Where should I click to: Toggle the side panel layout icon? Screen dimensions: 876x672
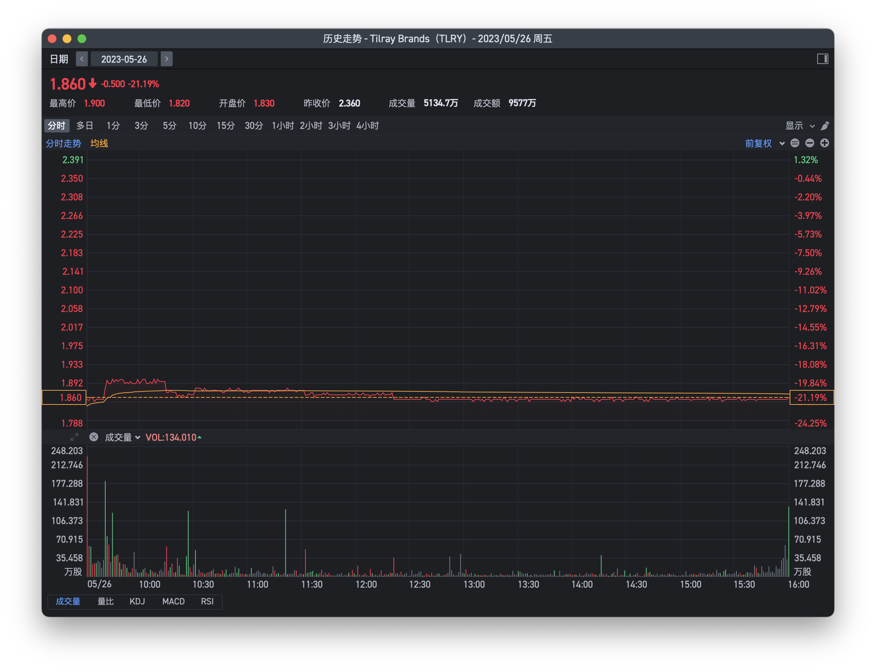coord(822,59)
